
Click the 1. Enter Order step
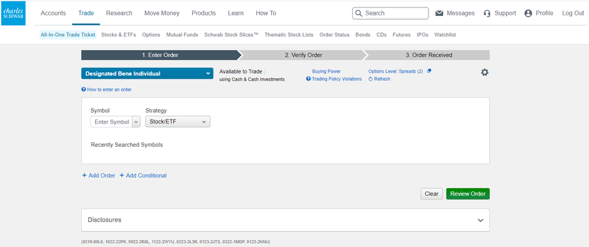click(160, 55)
